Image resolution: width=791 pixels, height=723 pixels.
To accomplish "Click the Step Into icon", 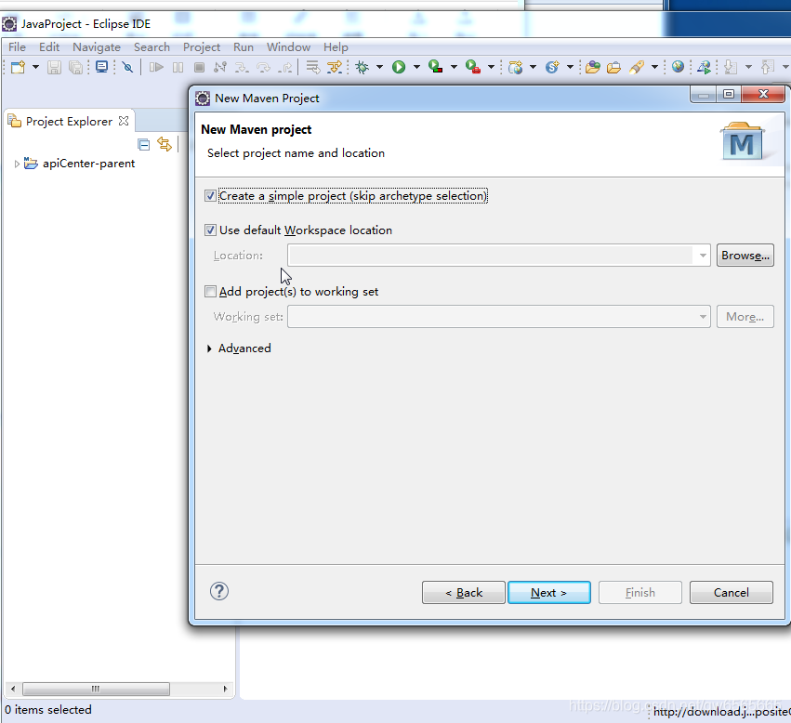I will [243, 67].
